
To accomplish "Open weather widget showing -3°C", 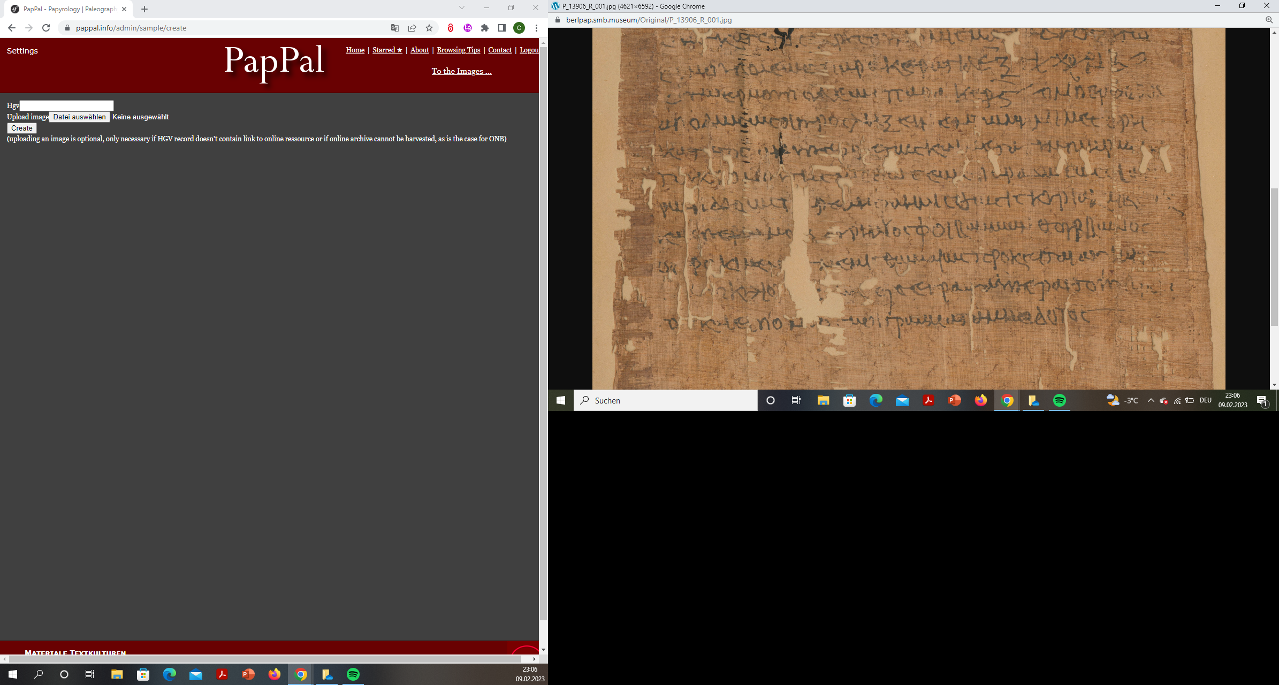I will tap(1123, 400).
